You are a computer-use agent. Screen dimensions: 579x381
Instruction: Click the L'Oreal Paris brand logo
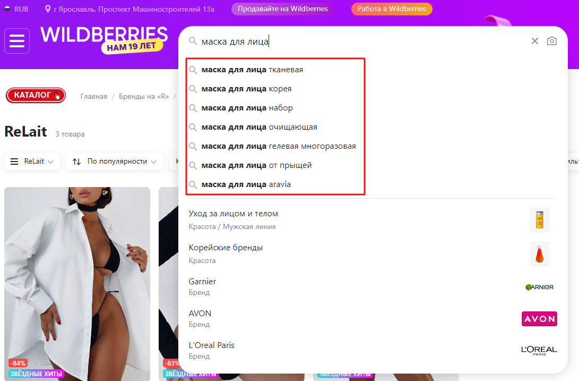click(x=539, y=350)
